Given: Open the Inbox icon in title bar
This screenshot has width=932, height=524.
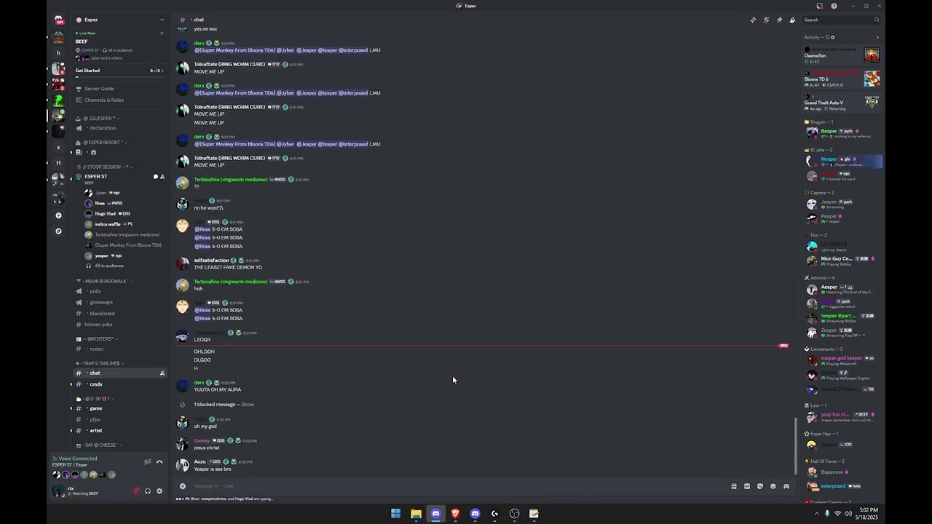Looking at the screenshot, I should click(819, 6).
